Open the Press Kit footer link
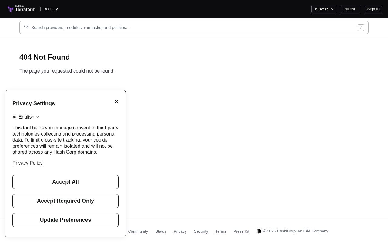The height and width of the screenshot is (242, 388). [241, 231]
